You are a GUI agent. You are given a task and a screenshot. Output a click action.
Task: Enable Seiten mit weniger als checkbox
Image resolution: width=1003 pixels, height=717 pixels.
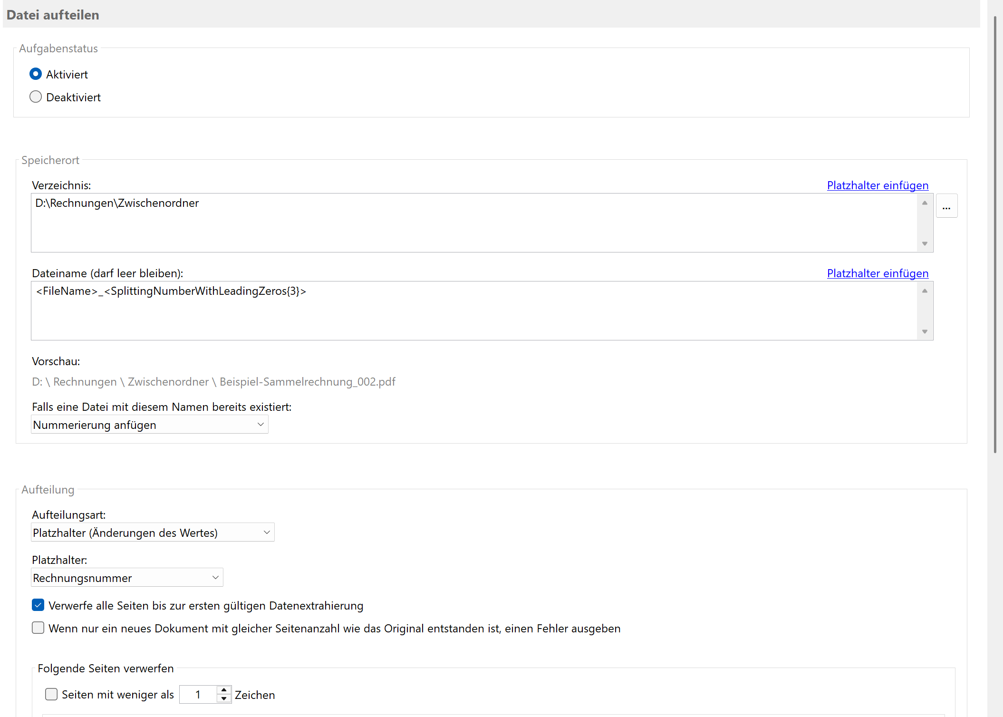pyautogui.click(x=51, y=695)
